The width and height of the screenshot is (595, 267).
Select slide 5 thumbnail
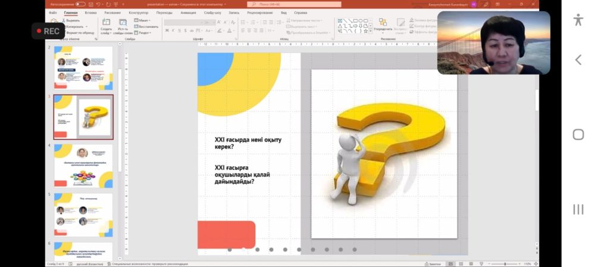[x=83, y=215]
